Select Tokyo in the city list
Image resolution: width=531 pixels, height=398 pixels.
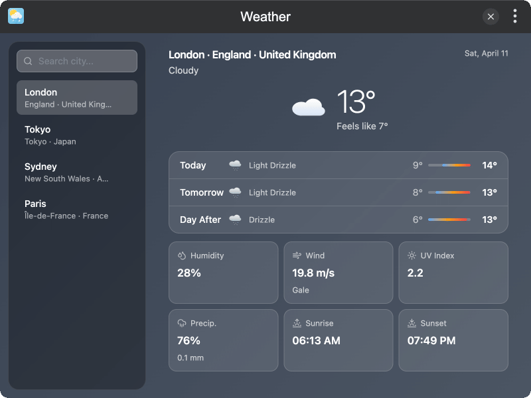tap(77, 135)
